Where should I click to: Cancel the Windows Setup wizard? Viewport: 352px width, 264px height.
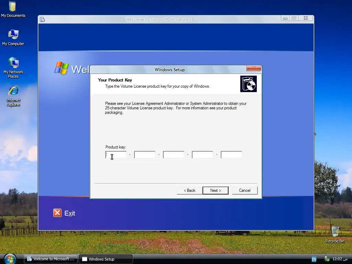[245, 190]
